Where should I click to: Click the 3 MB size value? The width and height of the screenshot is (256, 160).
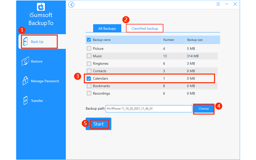point(191,63)
